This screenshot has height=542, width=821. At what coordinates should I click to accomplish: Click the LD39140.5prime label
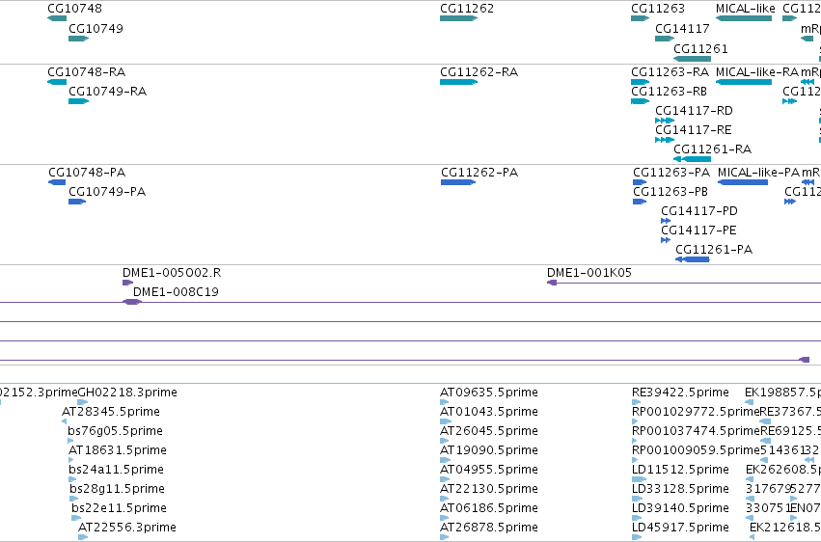tap(681, 508)
